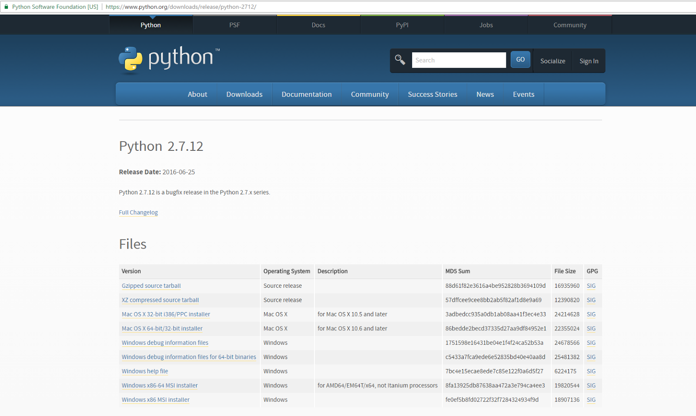696x416 pixels.
Task: Click the Sign In link
Action: [x=589, y=61]
